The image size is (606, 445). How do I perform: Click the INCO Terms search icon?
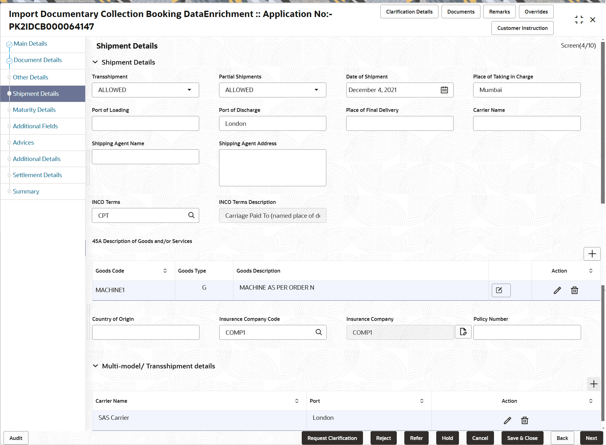coord(191,215)
